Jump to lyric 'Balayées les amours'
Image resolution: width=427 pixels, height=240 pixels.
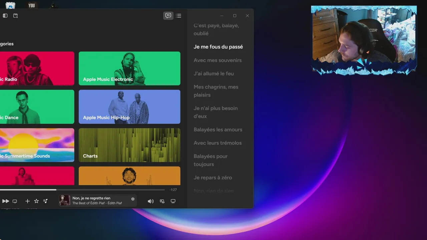point(218,130)
